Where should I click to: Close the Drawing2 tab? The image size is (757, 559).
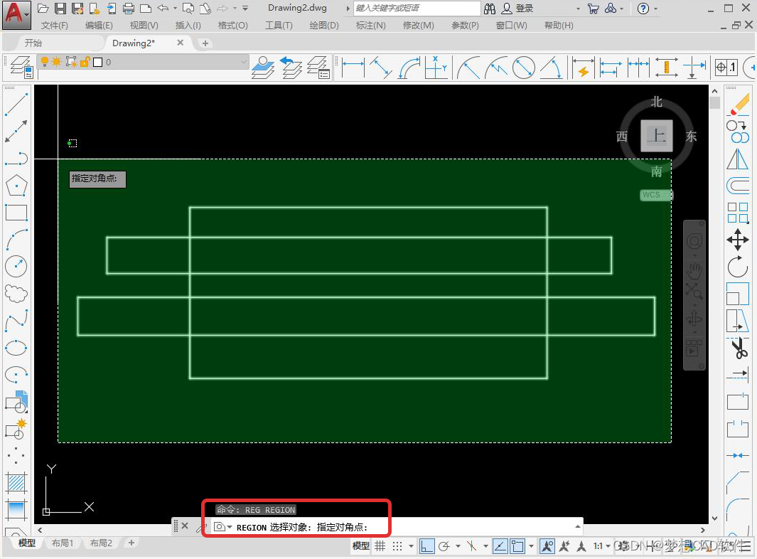pyautogui.click(x=180, y=43)
